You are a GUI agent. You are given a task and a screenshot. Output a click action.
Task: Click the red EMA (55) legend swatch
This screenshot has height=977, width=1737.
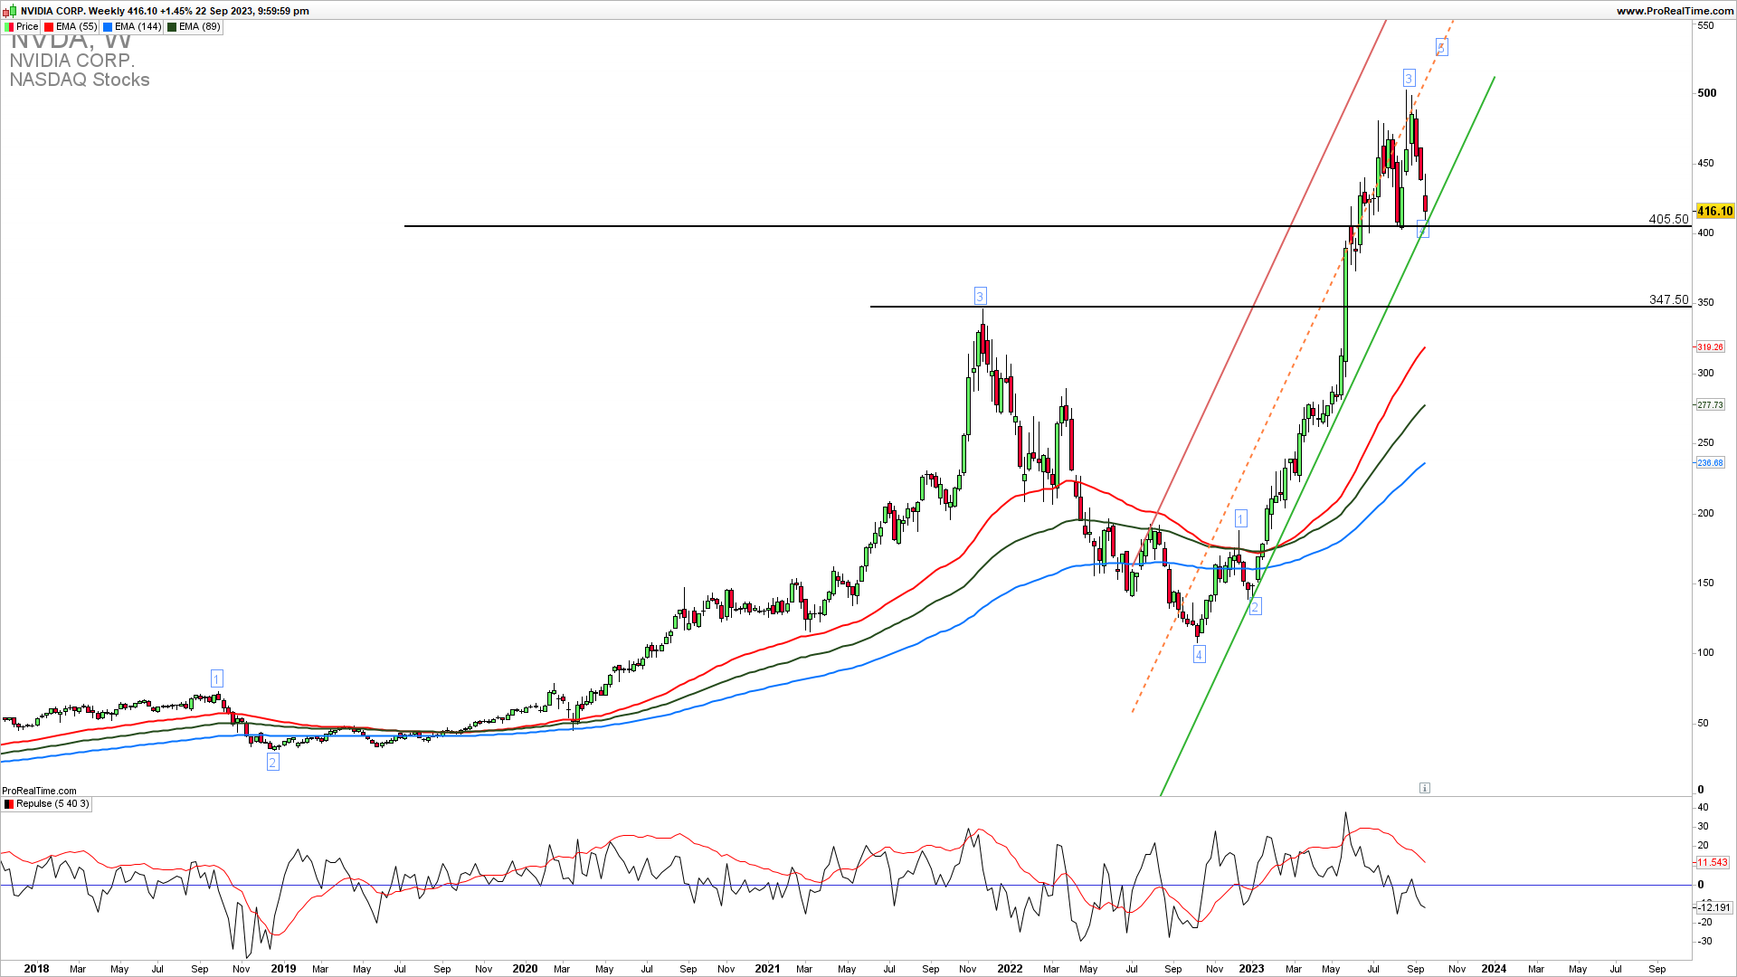click(x=49, y=27)
